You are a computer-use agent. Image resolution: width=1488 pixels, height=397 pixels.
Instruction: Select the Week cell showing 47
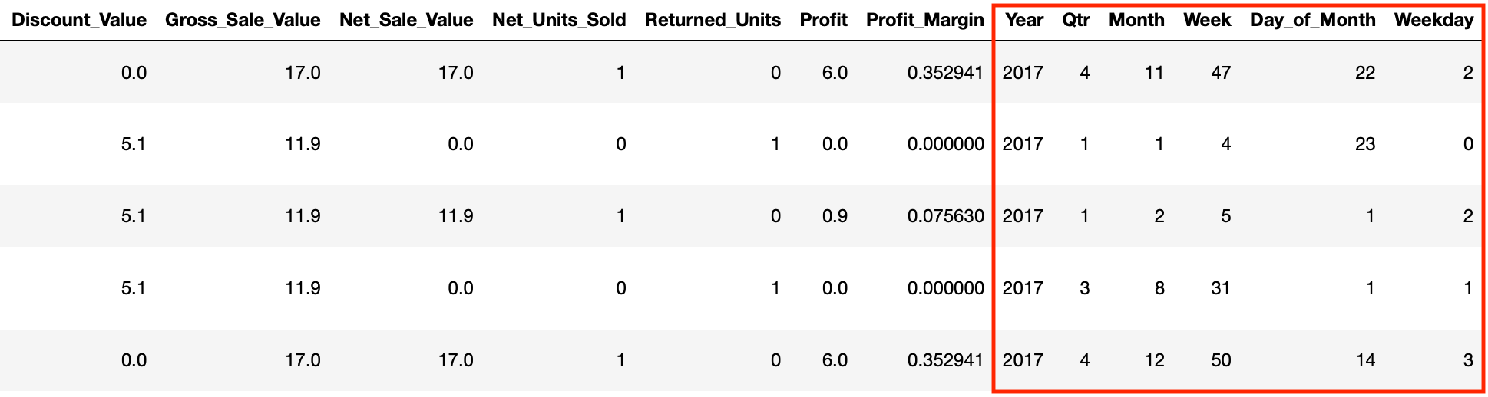tap(1221, 73)
